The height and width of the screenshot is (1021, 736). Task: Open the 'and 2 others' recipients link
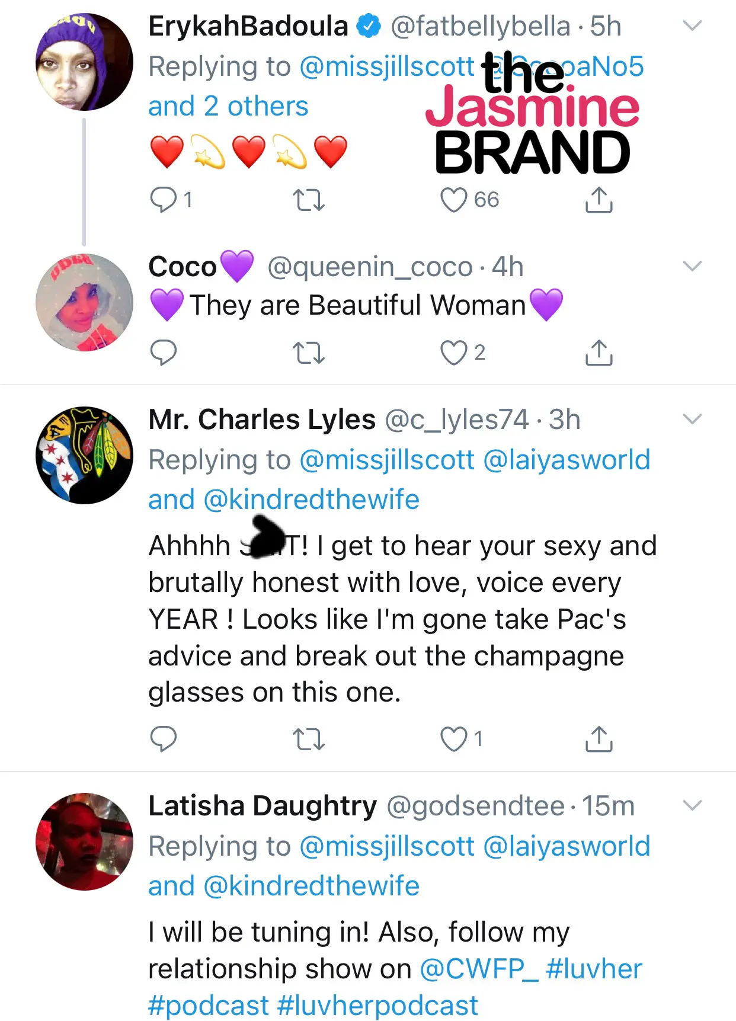tap(228, 107)
